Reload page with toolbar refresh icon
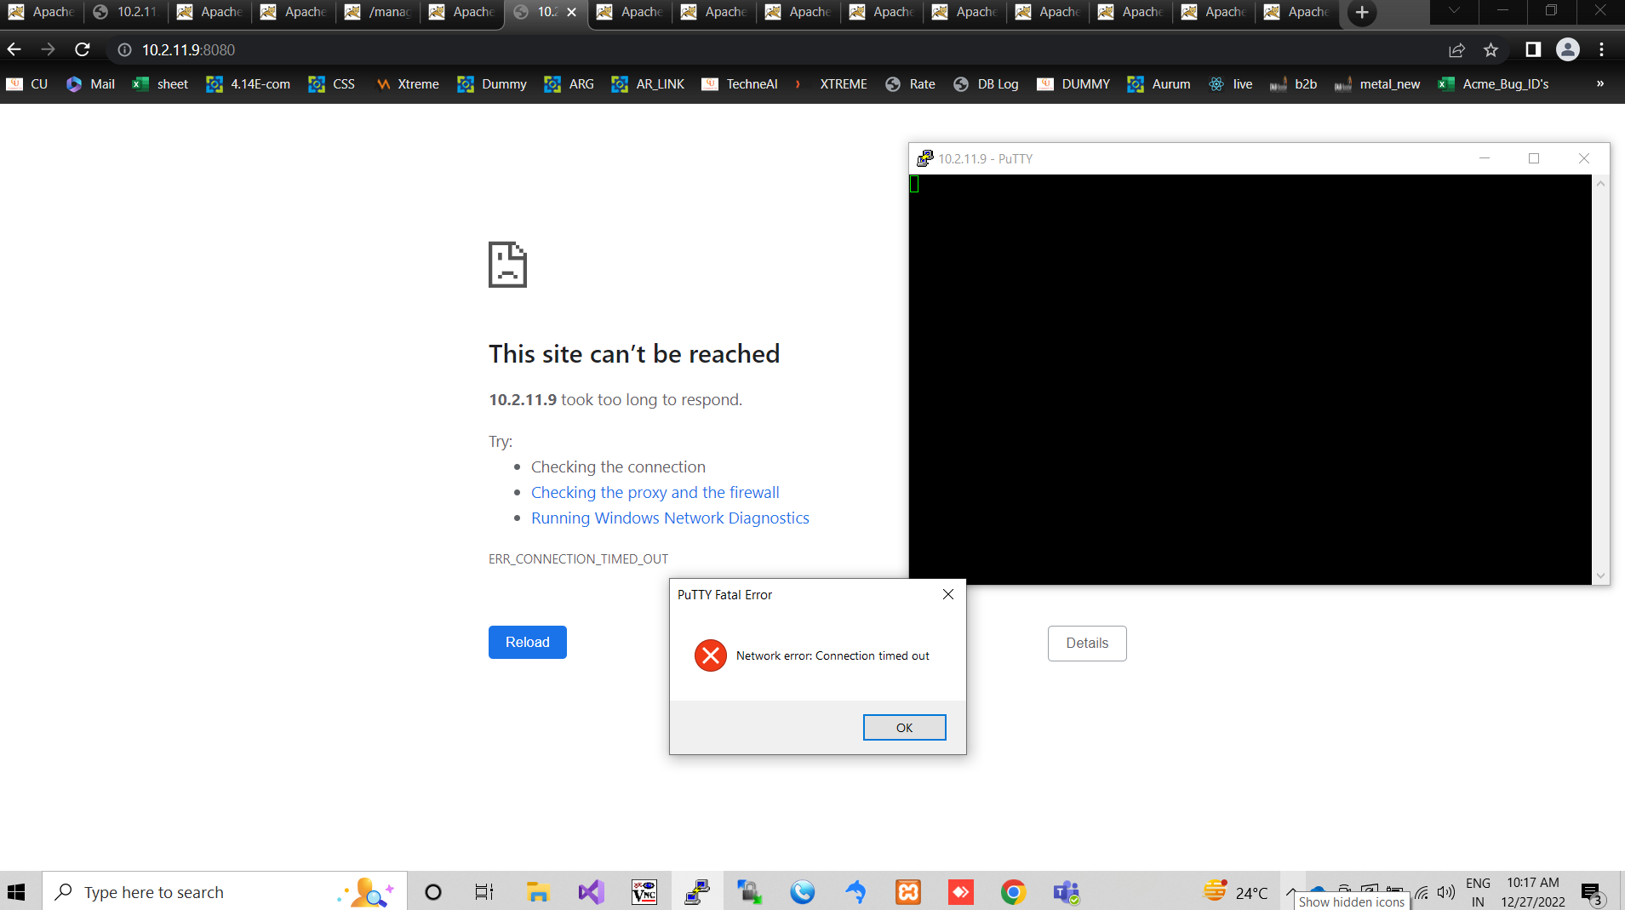The height and width of the screenshot is (910, 1625). (x=83, y=49)
